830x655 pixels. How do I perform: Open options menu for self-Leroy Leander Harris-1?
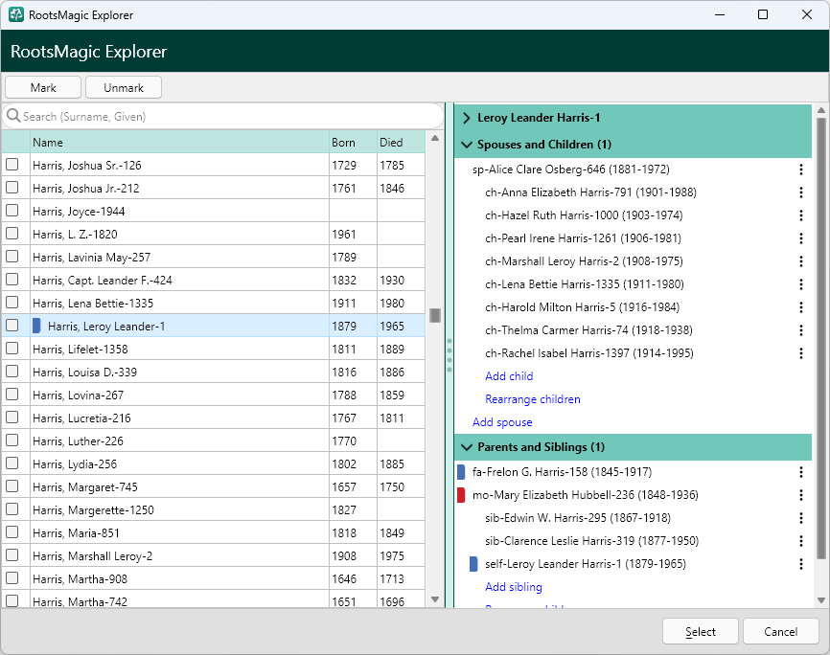[x=801, y=564]
